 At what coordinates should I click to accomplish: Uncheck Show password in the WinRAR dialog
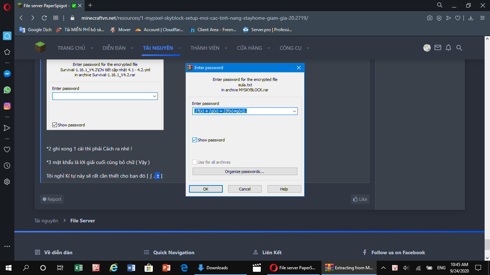(x=195, y=140)
